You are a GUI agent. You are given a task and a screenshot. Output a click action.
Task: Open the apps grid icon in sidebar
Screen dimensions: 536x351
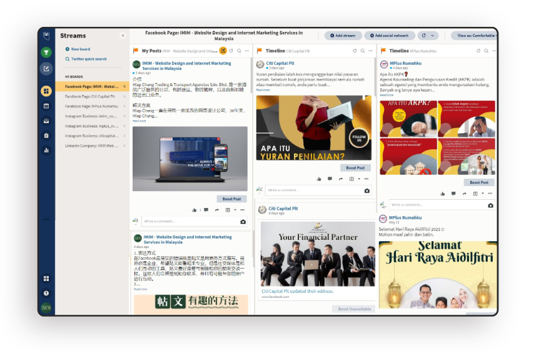(x=46, y=279)
